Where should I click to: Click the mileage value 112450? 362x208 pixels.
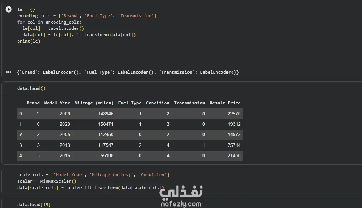click(x=106, y=134)
